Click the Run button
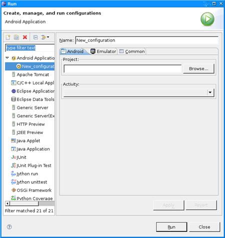Viewport: 225px width, 238px height. point(171,227)
